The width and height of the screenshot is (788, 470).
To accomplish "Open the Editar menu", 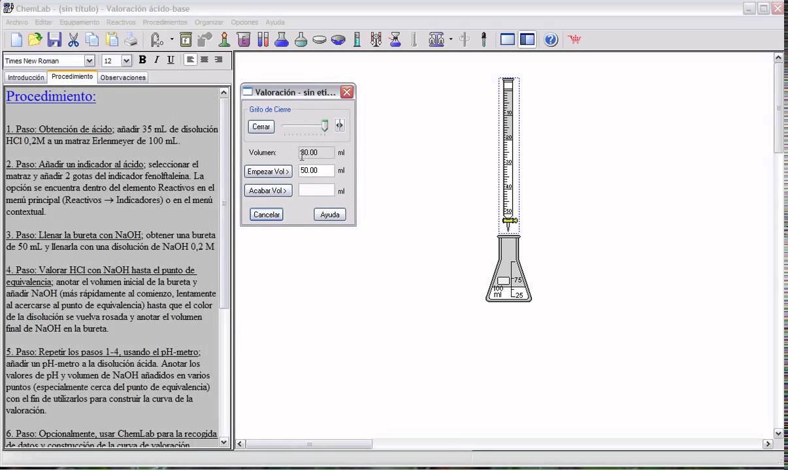I will [x=43, y=22].
